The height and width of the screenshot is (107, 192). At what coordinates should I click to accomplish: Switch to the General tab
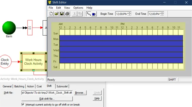coord(7,86)
